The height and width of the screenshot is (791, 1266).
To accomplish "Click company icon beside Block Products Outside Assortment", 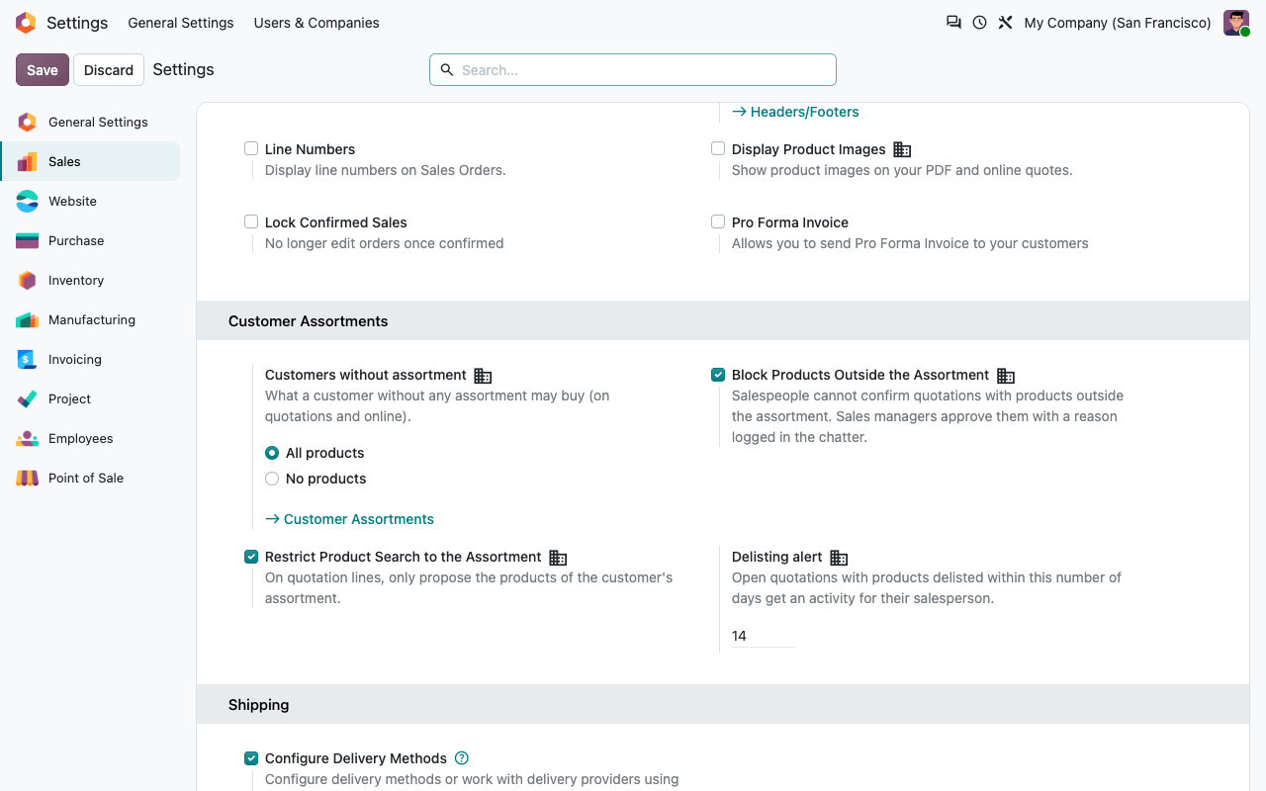I will (x=1006, y=376).
